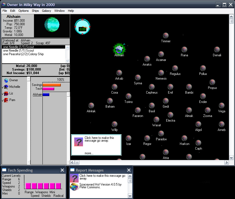
Task: Select the second Needle Scout ship
Action: 34,51
